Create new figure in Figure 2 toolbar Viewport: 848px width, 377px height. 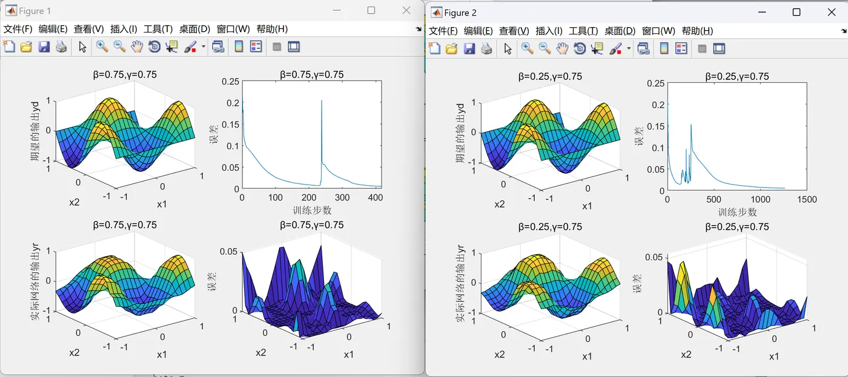[434, 48]
